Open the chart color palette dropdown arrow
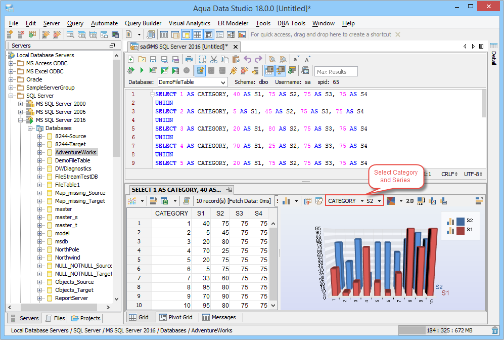 (x=401, y=201)
